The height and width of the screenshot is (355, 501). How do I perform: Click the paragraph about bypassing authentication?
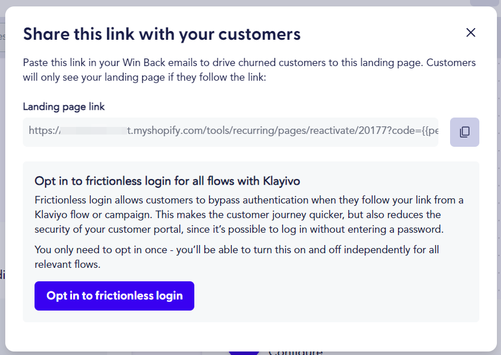[249, 215]
